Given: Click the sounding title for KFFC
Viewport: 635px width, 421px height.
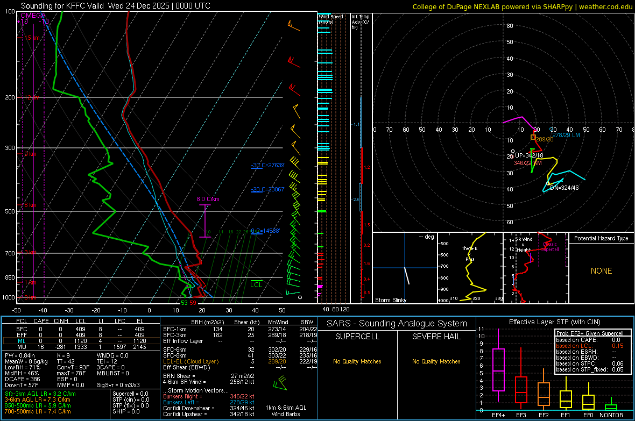Looking at the screenshot, I should pyautogui.click(x=115, y=6).
